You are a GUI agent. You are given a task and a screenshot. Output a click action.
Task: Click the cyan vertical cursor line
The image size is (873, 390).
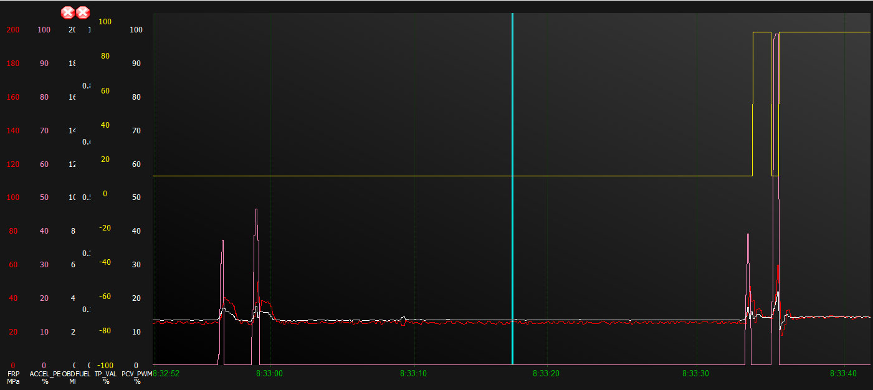[x=512, y=187]
